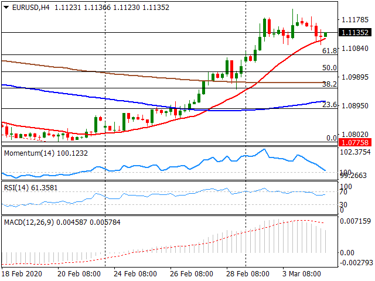Click the 28 Feb 08:00 time marker
Viewport: 375px width, 281px height.
pos(247,274)
